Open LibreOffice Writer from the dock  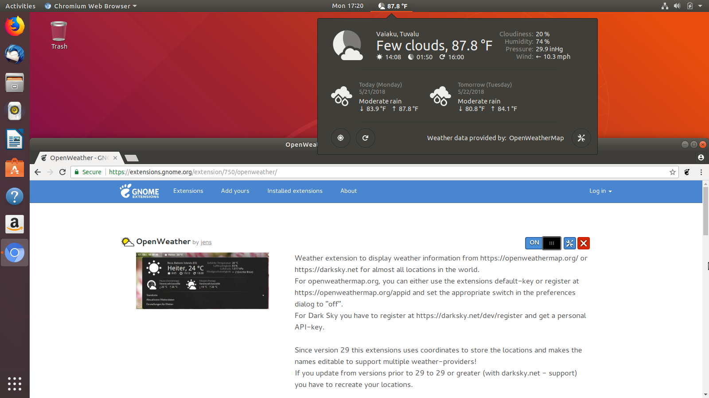tap(15, 139)
